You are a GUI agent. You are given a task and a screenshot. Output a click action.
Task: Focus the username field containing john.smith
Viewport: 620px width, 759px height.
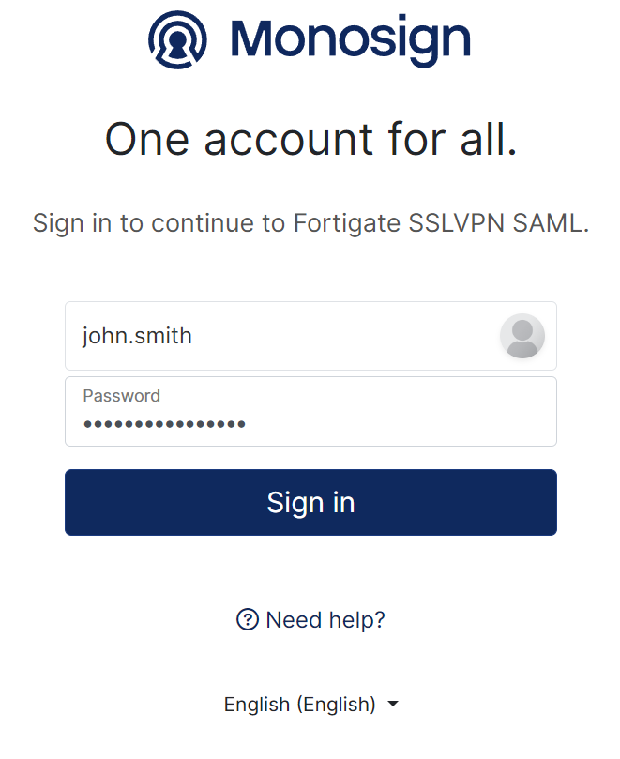(281, 336)
